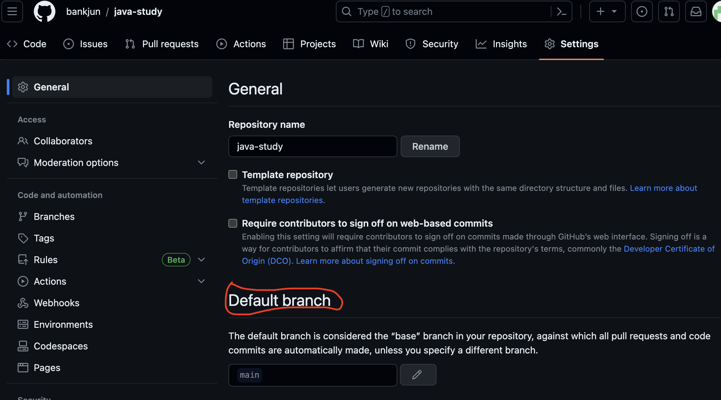Viewport: 721px width, 400px height.
Task: Open pull requests icon in header
Action: click(x=669, y=11)
